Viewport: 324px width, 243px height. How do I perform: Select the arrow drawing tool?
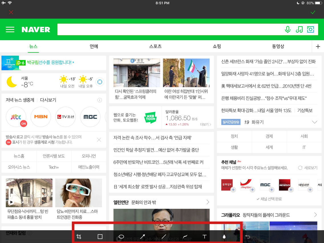point(143,237)
